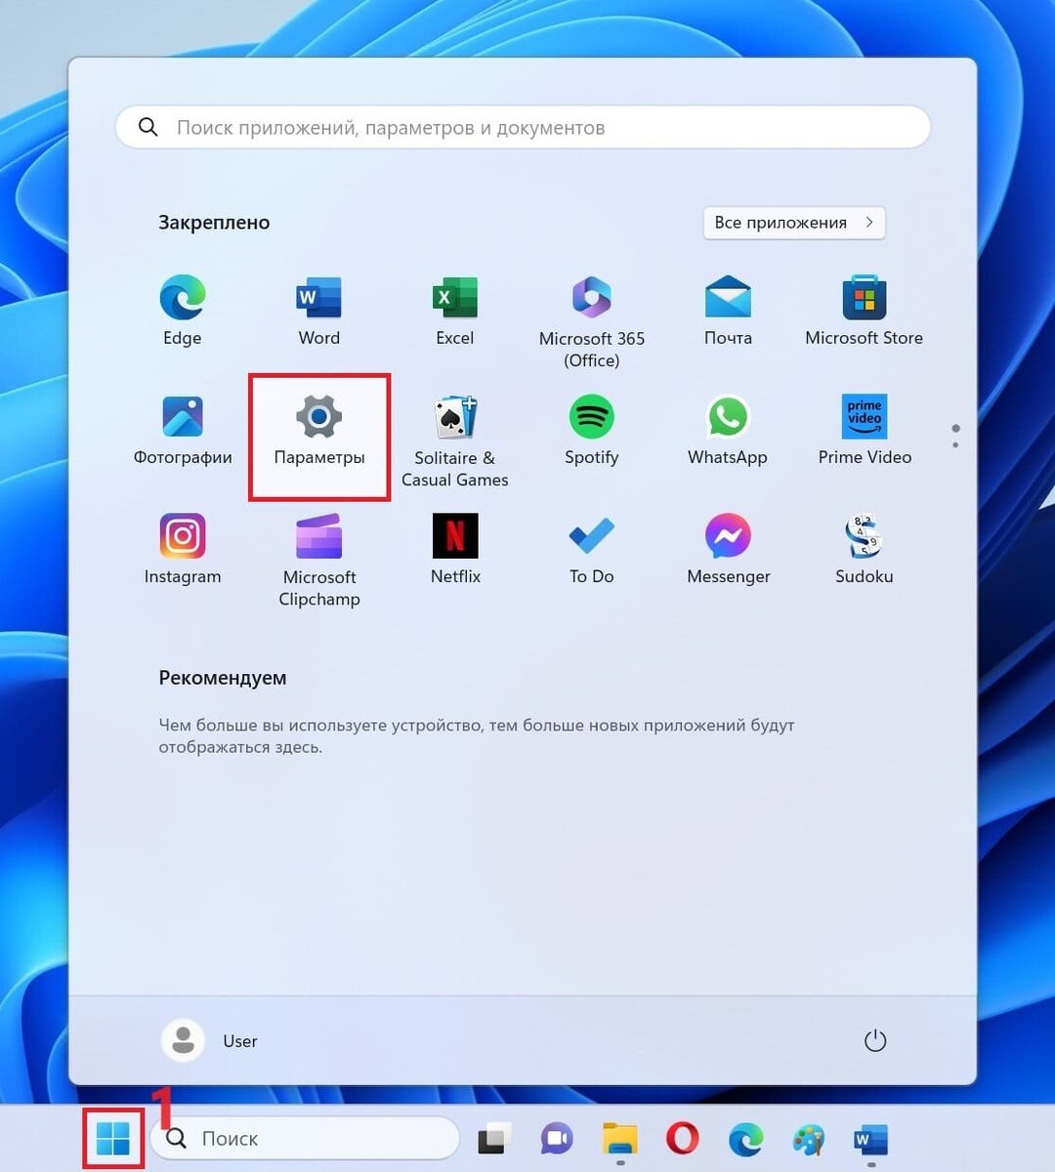Open the Instagram app
Screen dimensions: 1055x1172
coord(183,550)
